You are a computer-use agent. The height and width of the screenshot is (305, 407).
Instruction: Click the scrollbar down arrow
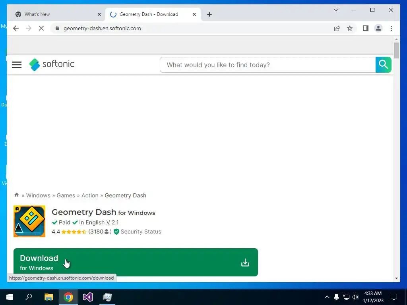(396, 278)
